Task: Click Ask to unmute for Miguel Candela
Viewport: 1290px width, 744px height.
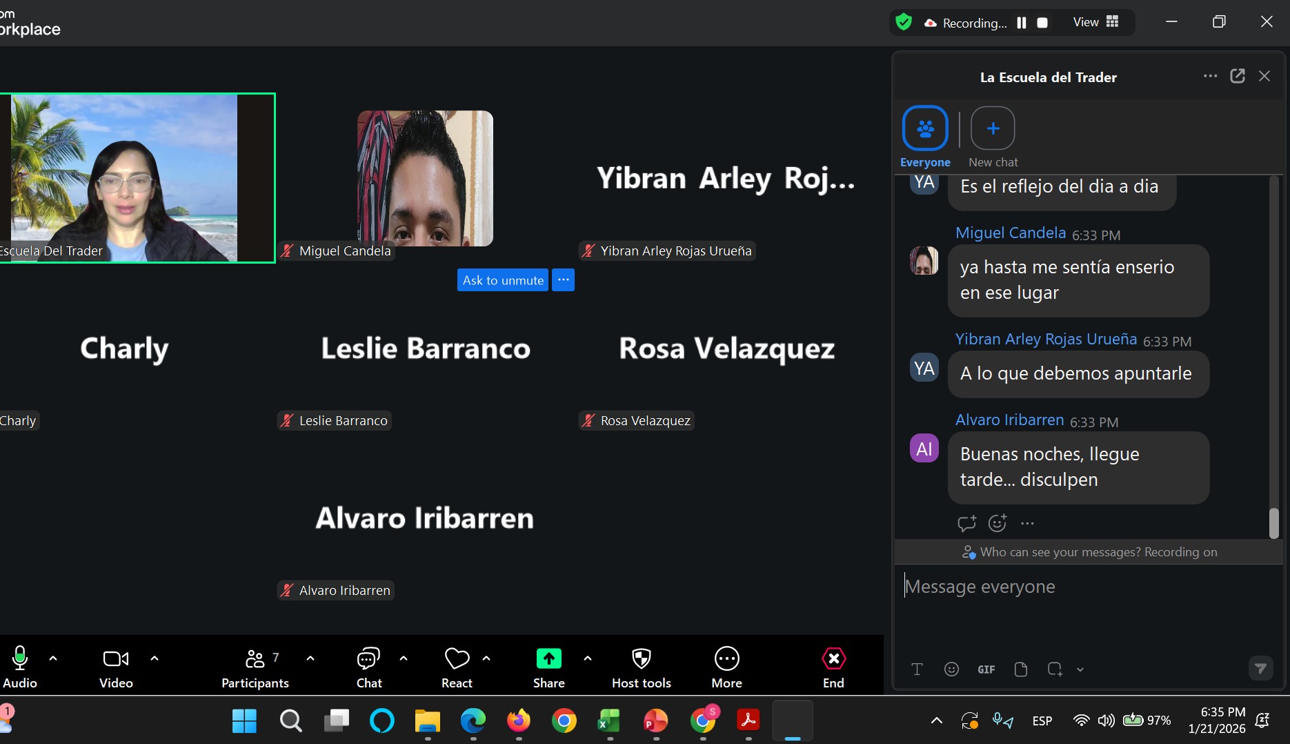Action: click(x=502, y=280)
